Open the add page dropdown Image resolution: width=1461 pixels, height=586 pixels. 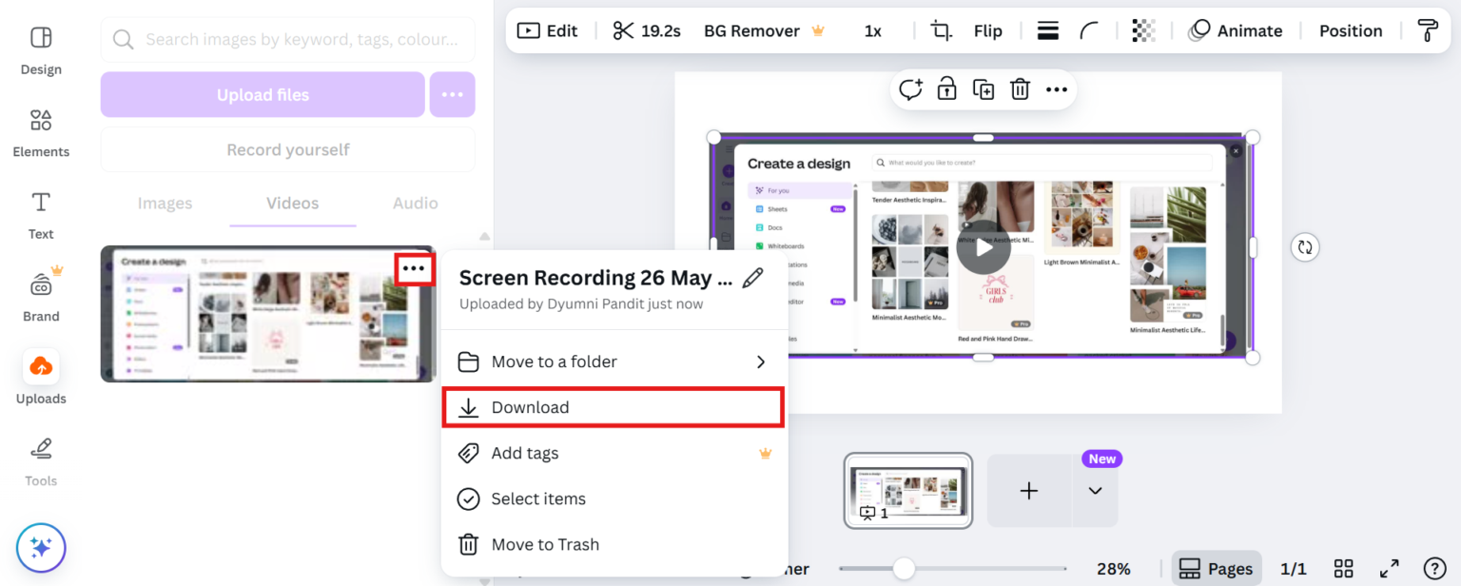(x=1095, y=492)
